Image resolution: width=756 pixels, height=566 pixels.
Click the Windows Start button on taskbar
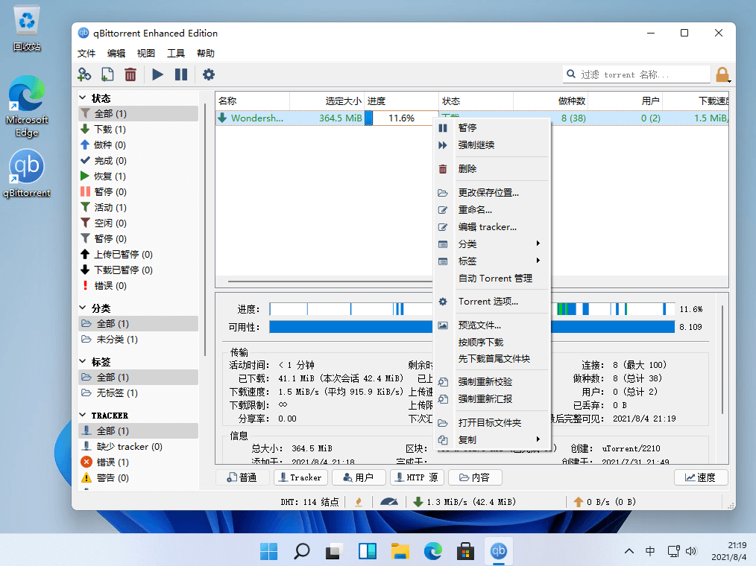(x=268, y=550)
